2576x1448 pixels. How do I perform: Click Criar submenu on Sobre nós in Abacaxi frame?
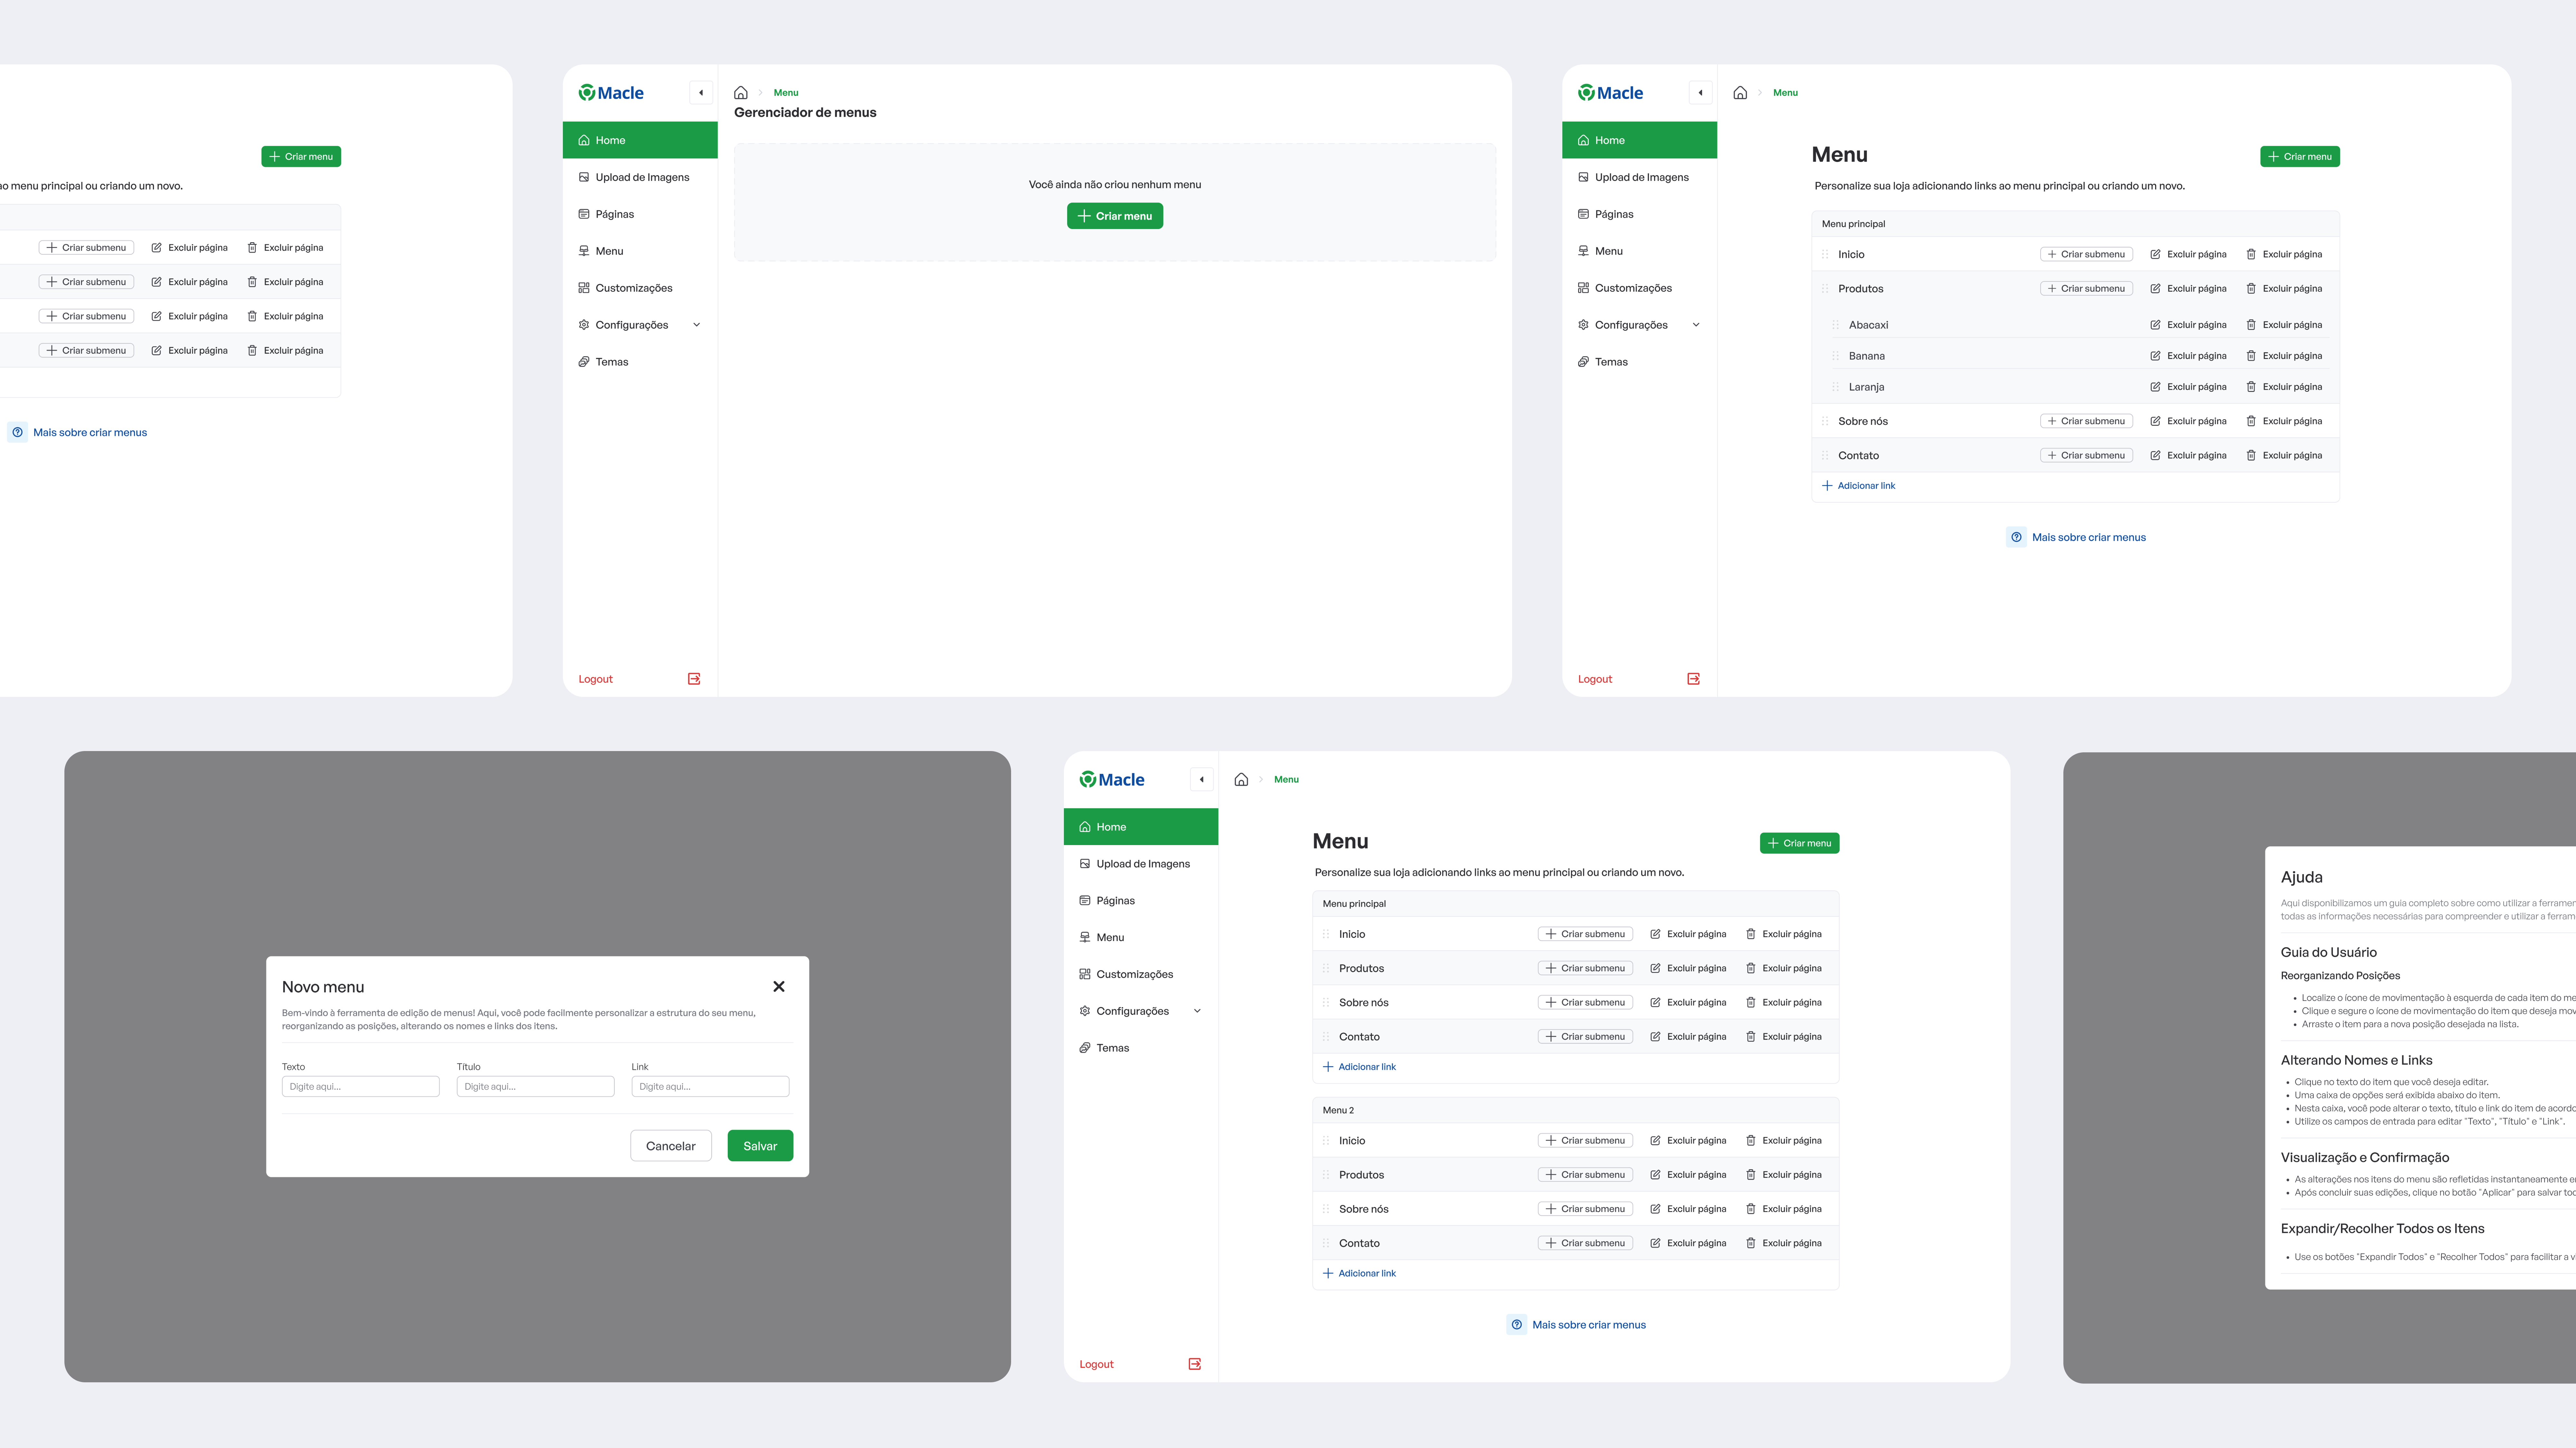point(2086,421)
